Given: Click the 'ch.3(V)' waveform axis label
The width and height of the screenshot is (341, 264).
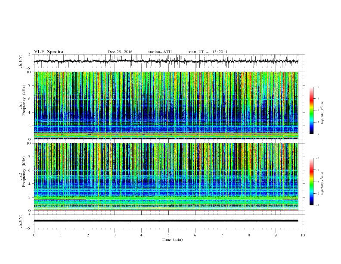Looking at the screenshot, I should (x=21, y=221).
